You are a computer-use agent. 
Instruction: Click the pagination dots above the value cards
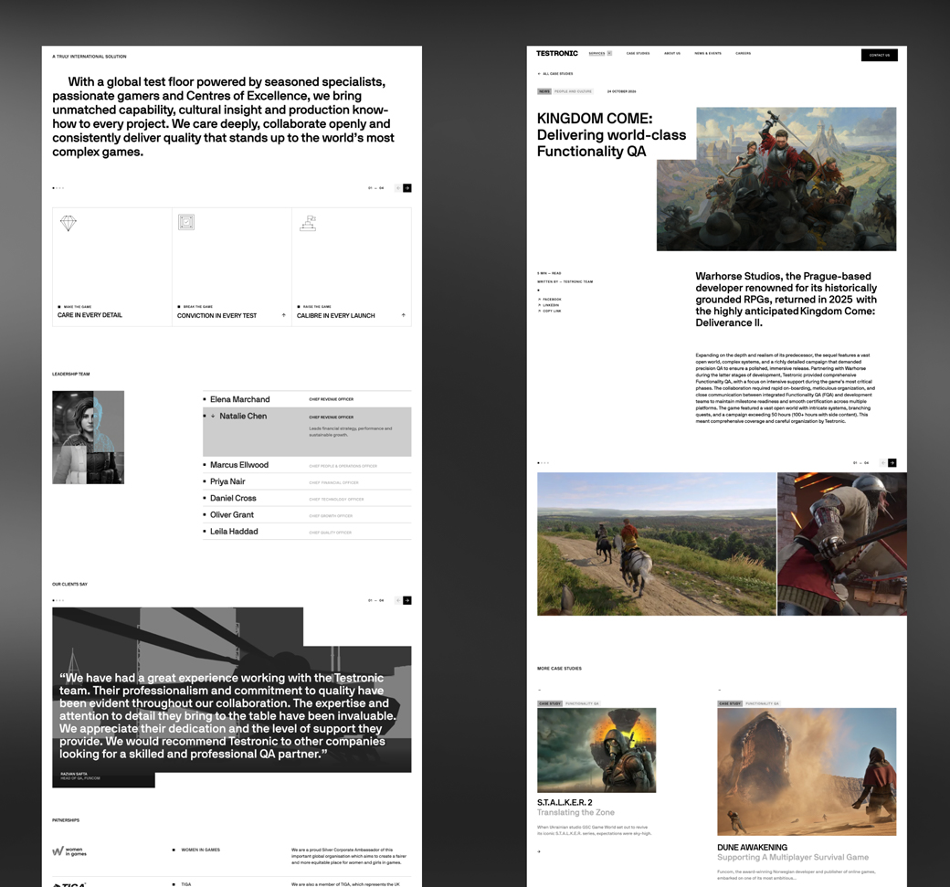(58, 188)
